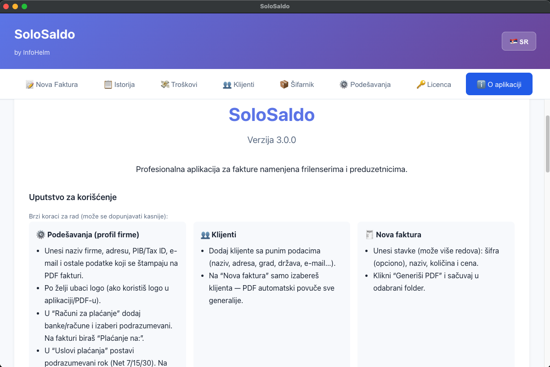
Task: Click the Serbian flag icon in the header
Action: [513, 41]
